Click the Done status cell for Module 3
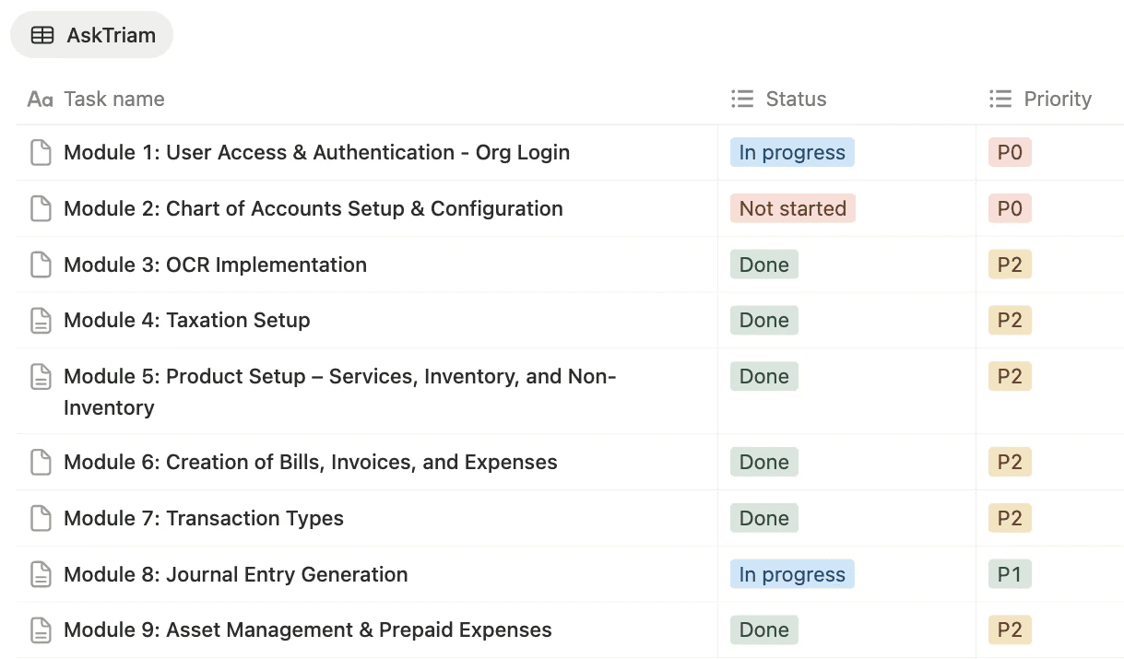Screen dimensions: 1124x659 [764, 265]
